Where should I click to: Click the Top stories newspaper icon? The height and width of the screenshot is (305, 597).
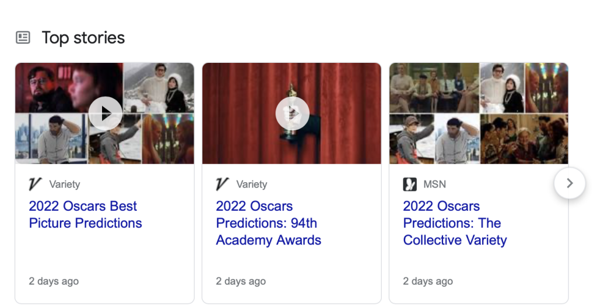pos(23,38)
